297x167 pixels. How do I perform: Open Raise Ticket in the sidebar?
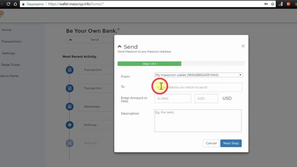(10, 65)
